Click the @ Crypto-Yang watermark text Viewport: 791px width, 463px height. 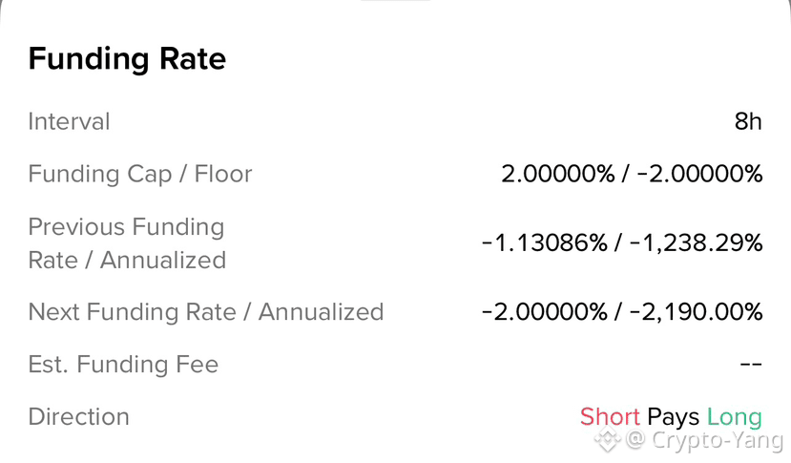[x=705, y=440]
